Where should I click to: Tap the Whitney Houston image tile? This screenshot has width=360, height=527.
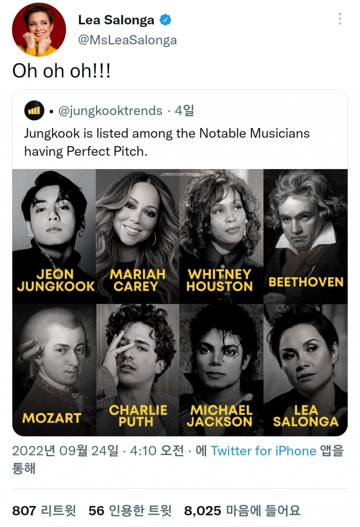click(x=221, y=236)
